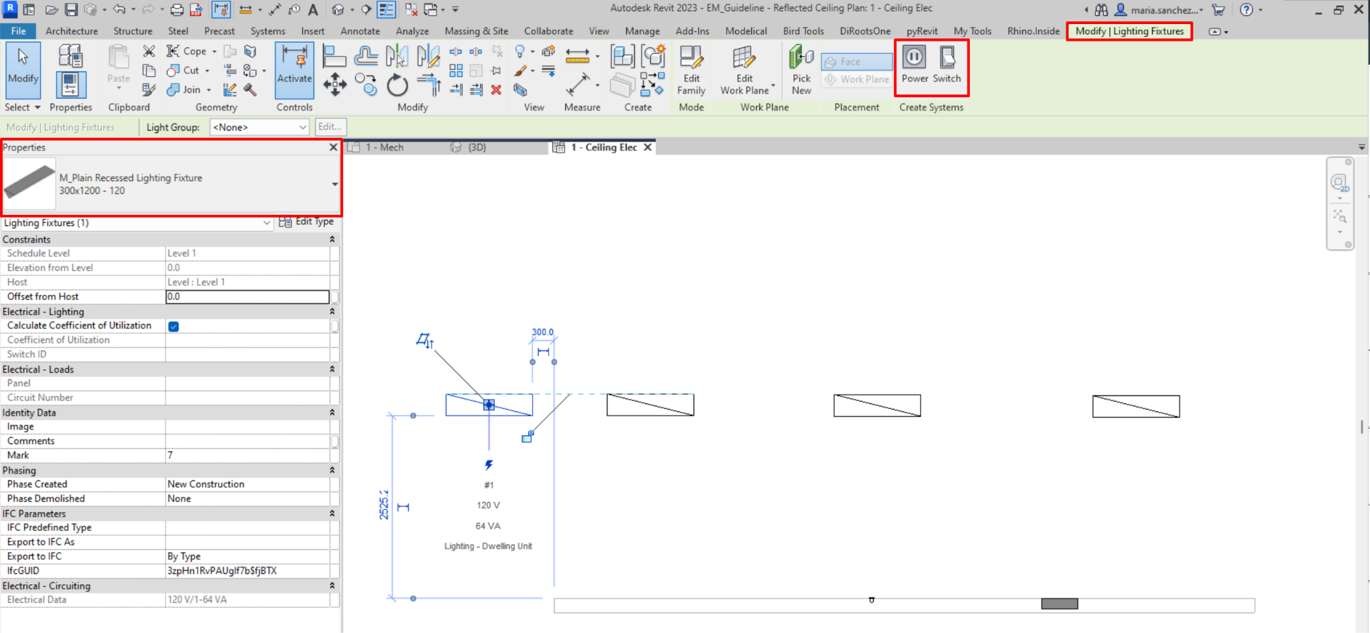Toggle the Properties palette button in ribbon

(x=70, y=85)
